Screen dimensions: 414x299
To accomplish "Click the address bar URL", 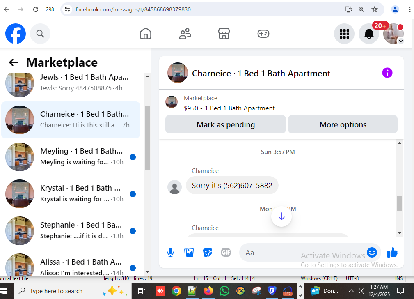I will tap(133, 9).
